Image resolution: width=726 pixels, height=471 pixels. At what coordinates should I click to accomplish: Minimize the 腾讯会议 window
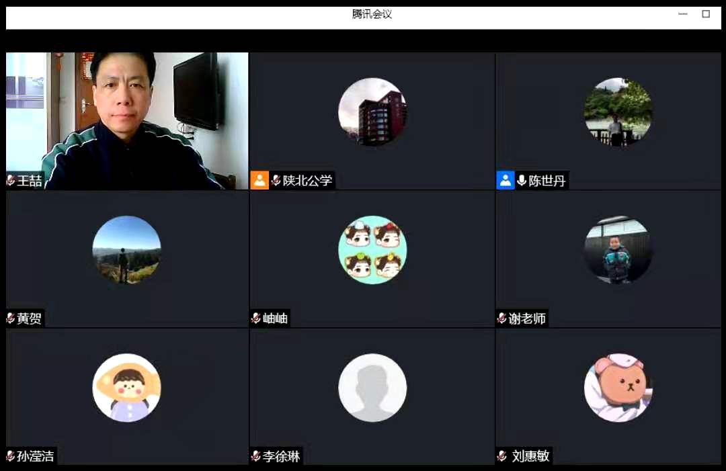(x=683, y=14)
